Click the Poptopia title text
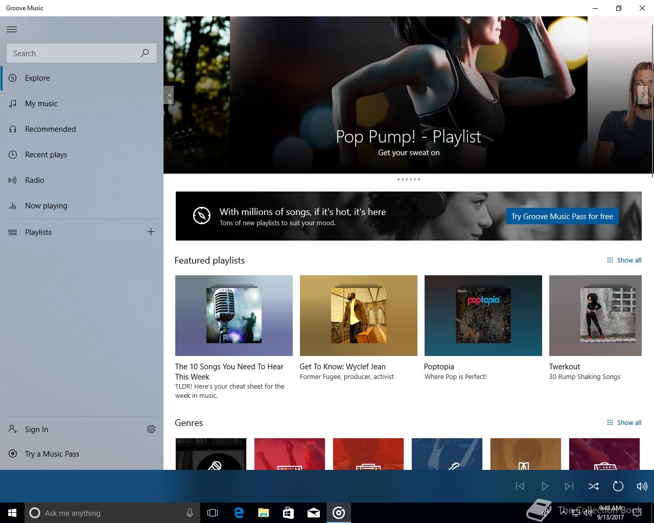 [x=439, y=367]
